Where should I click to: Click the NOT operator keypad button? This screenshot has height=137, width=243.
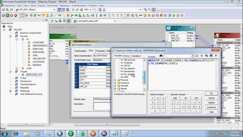[196, 98]
